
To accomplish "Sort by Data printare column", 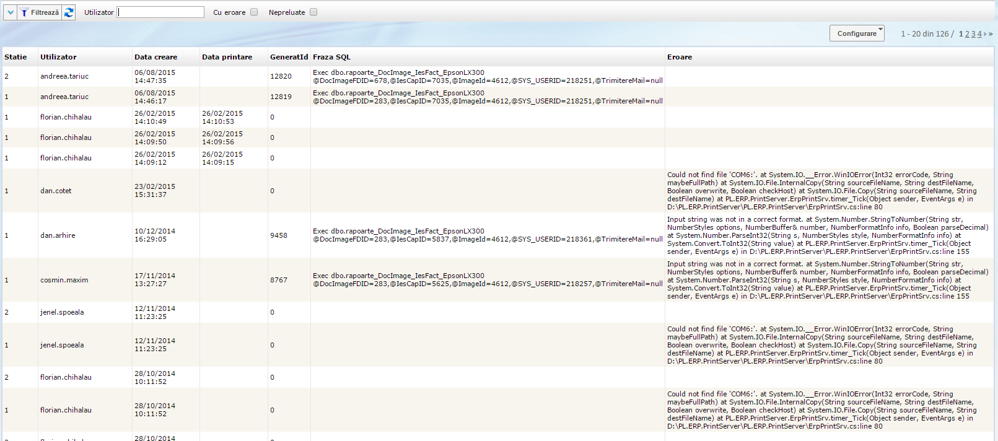I will pyautogui.click(x=227, y=57).
